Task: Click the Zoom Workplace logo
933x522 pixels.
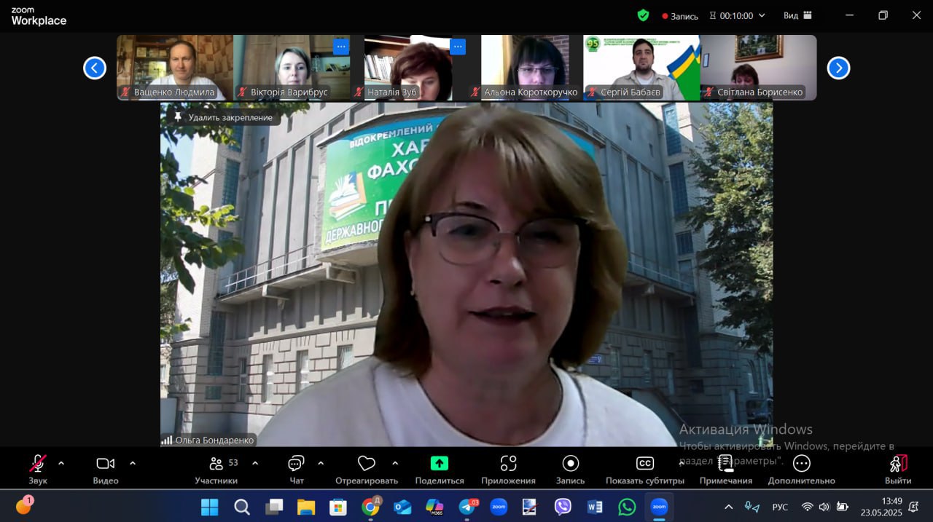Action: coord(39,17)
